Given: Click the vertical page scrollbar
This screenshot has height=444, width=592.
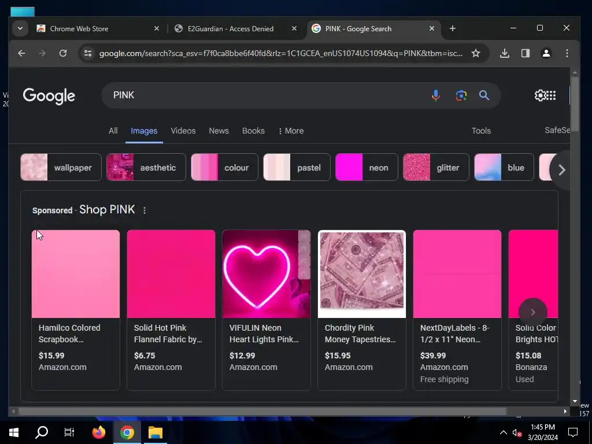Looking at the screenshot, I should click(x=575, y=104).
